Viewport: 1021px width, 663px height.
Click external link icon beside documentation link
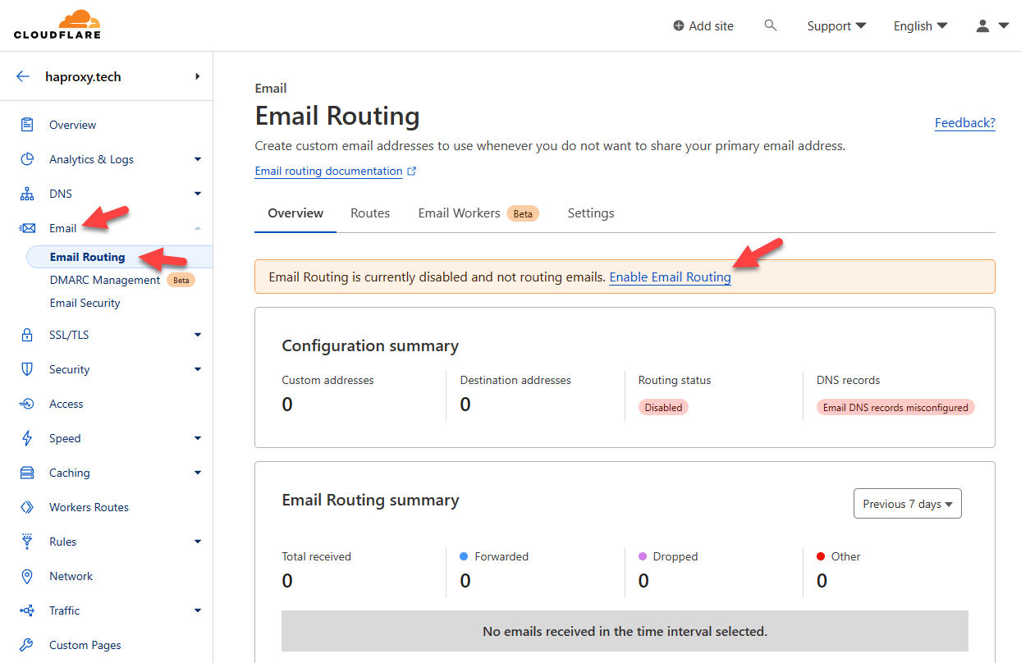412,171
